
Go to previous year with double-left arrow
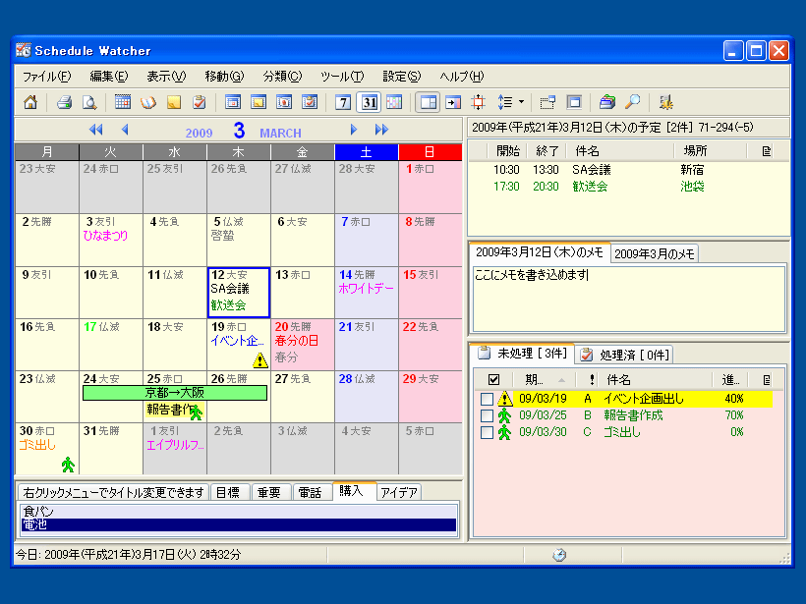95,130
